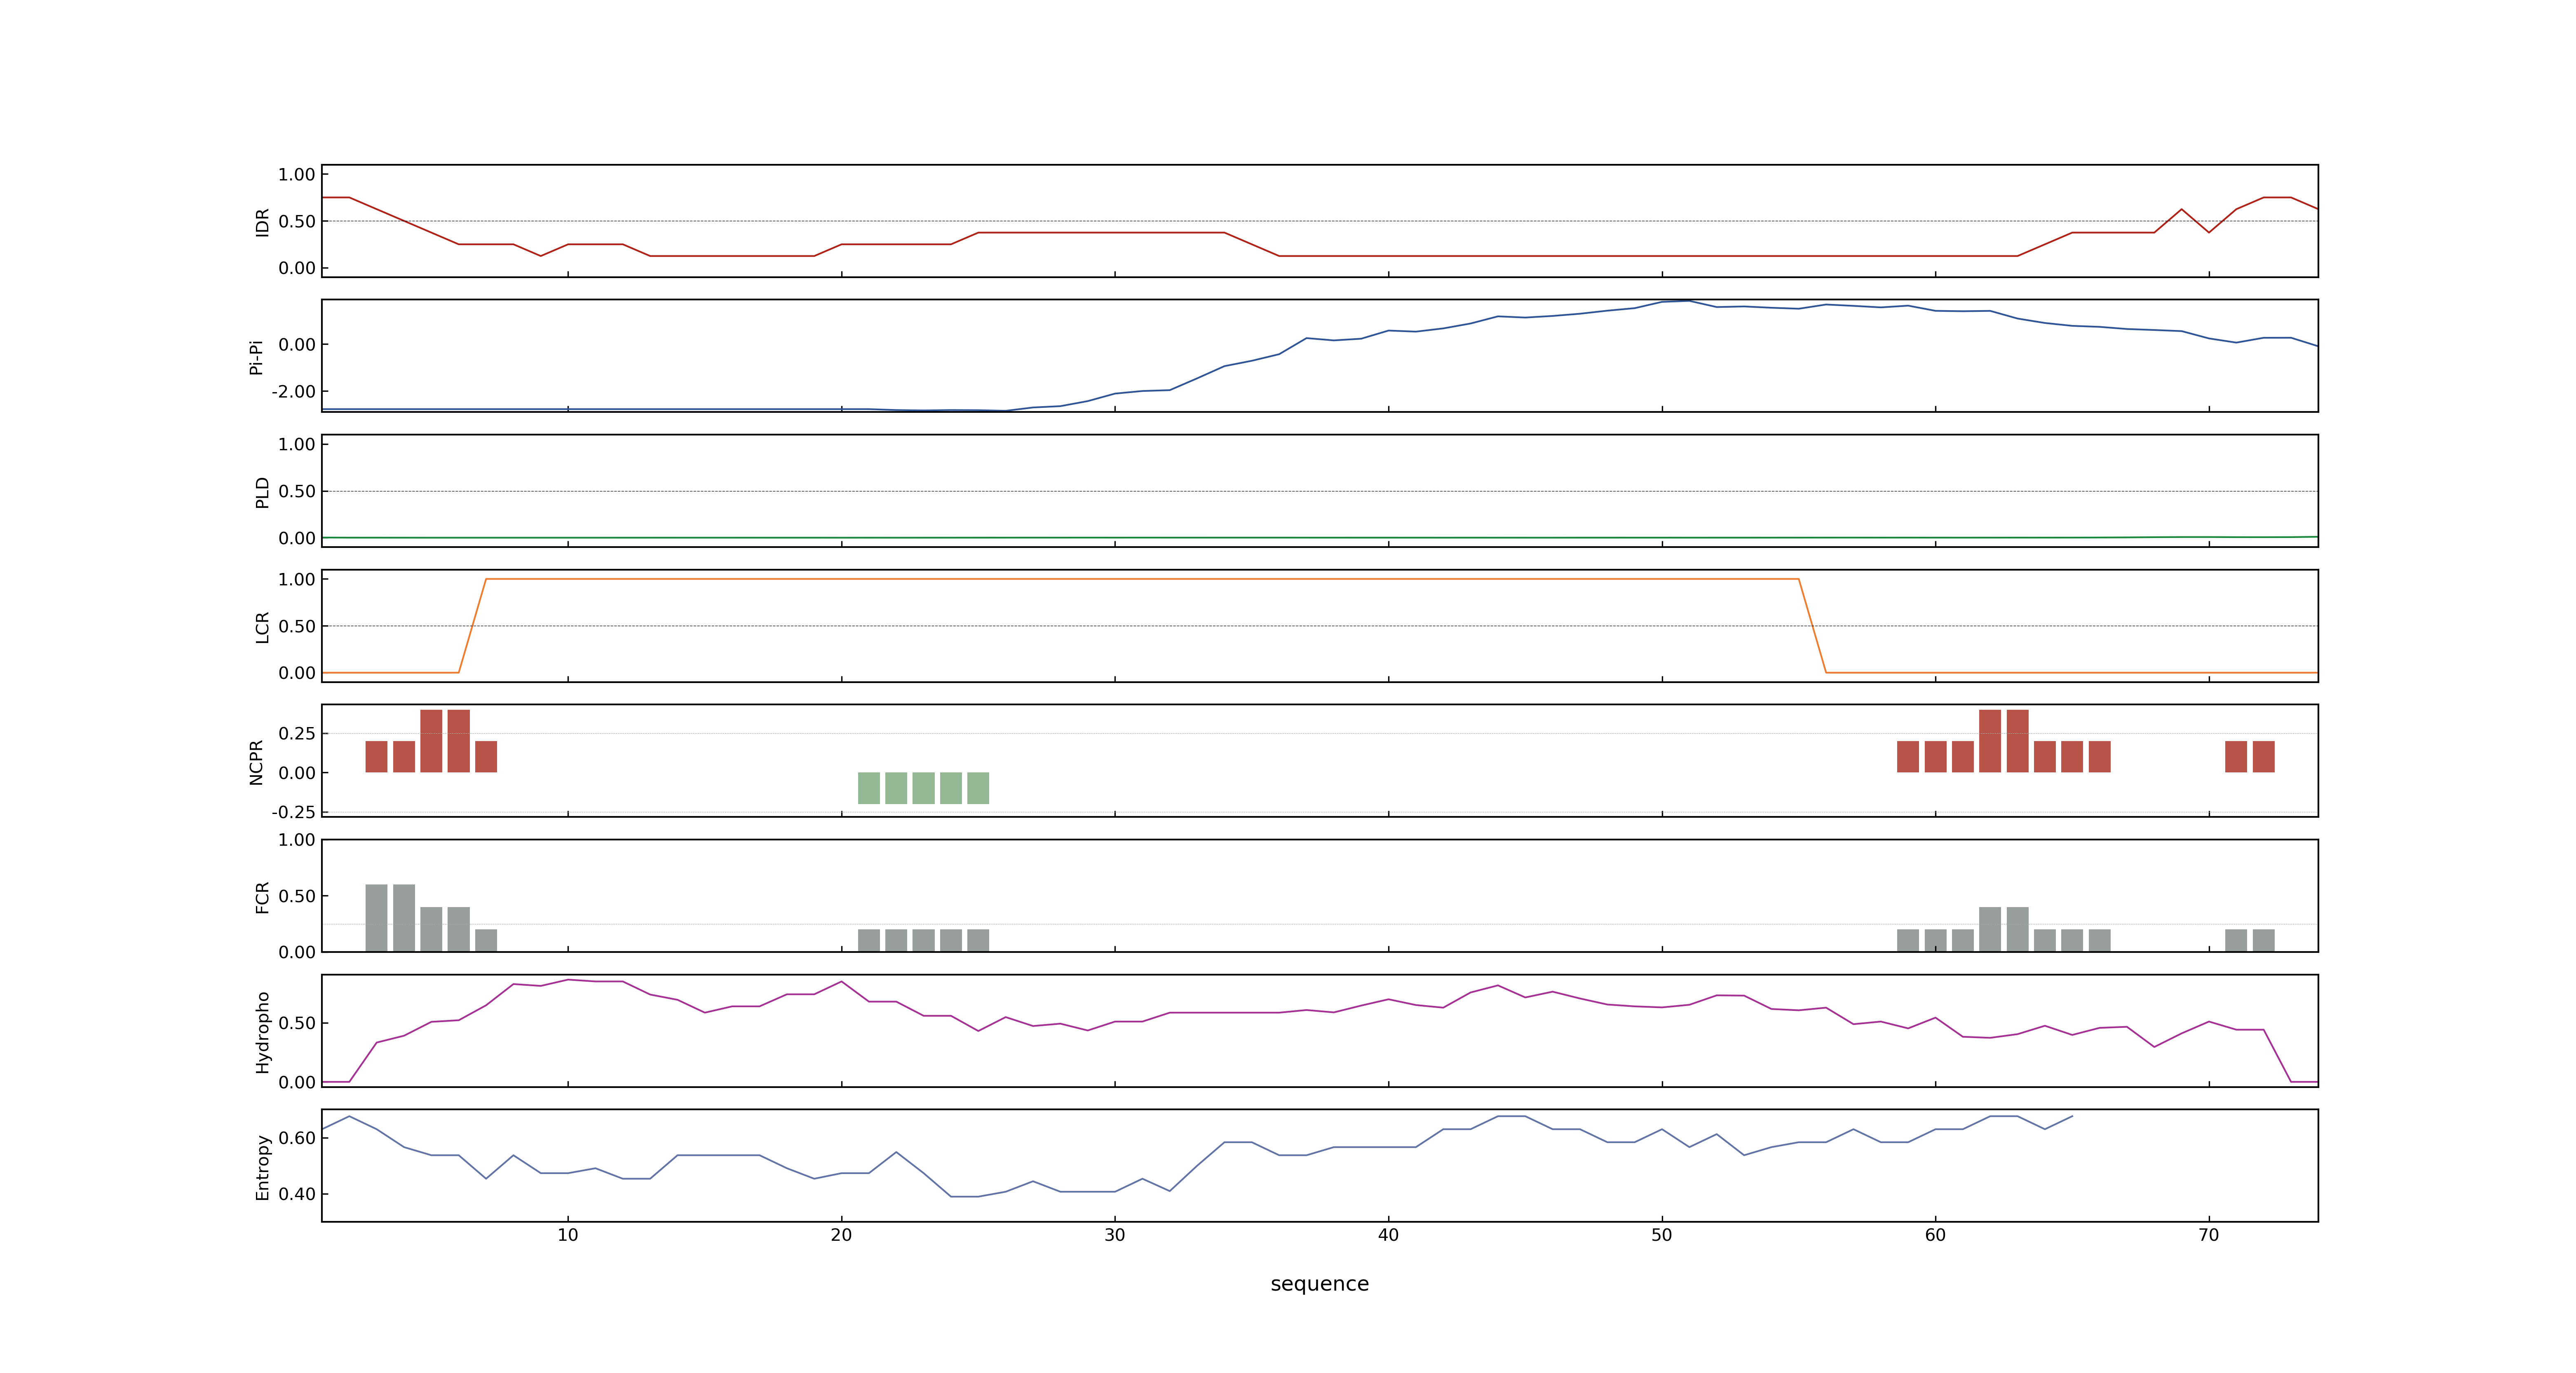
Task: Select x-axis tick label 60
Action: click(1935, 1235)
